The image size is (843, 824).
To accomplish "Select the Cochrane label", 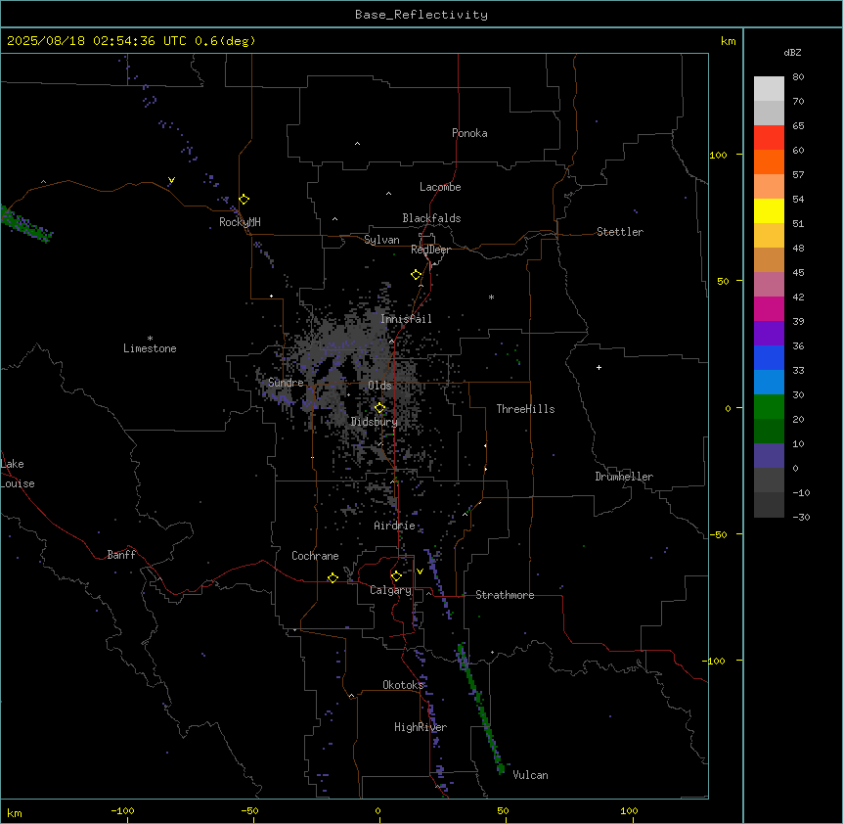I will 315,556.
